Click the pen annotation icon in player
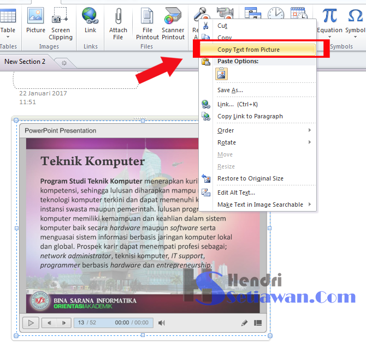The image size is (366, 349). click(x=244, y=323)
